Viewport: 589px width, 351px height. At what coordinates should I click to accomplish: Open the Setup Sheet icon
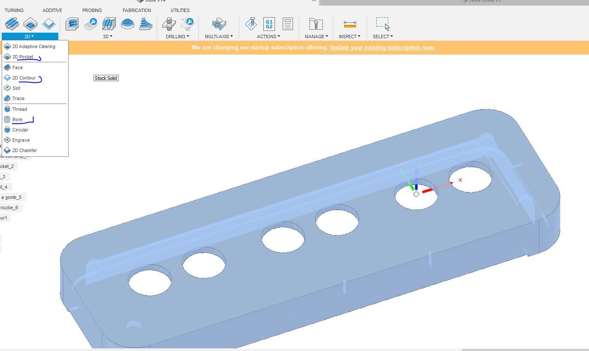point(288,24)
